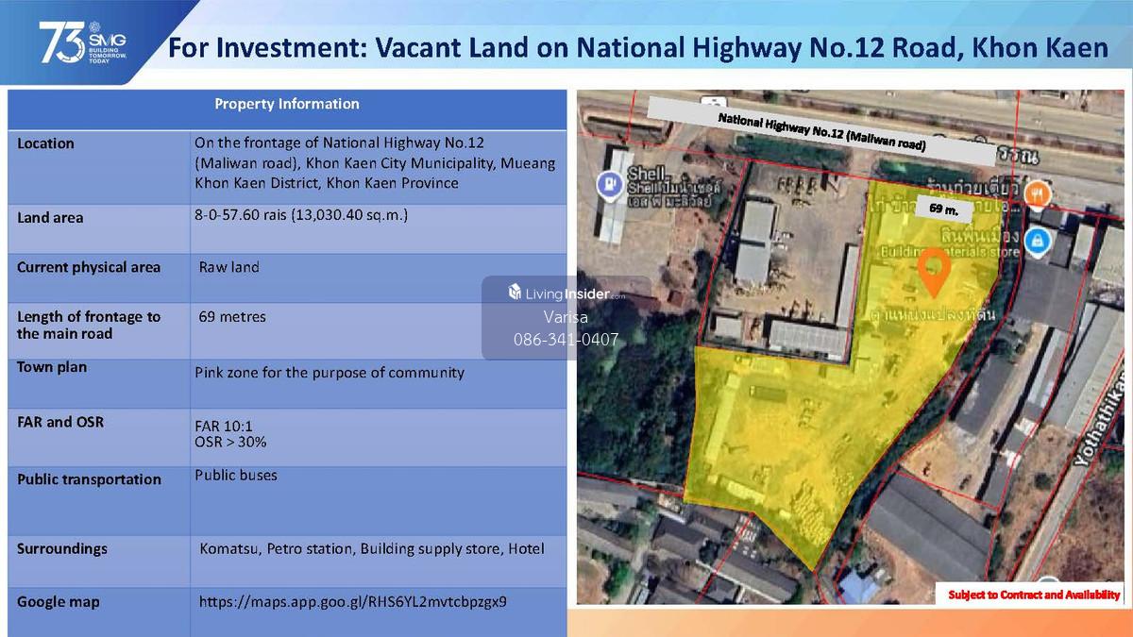Click the 69 m. frontage label
The height and width of the screenshot is (637, 1133).
944,211
